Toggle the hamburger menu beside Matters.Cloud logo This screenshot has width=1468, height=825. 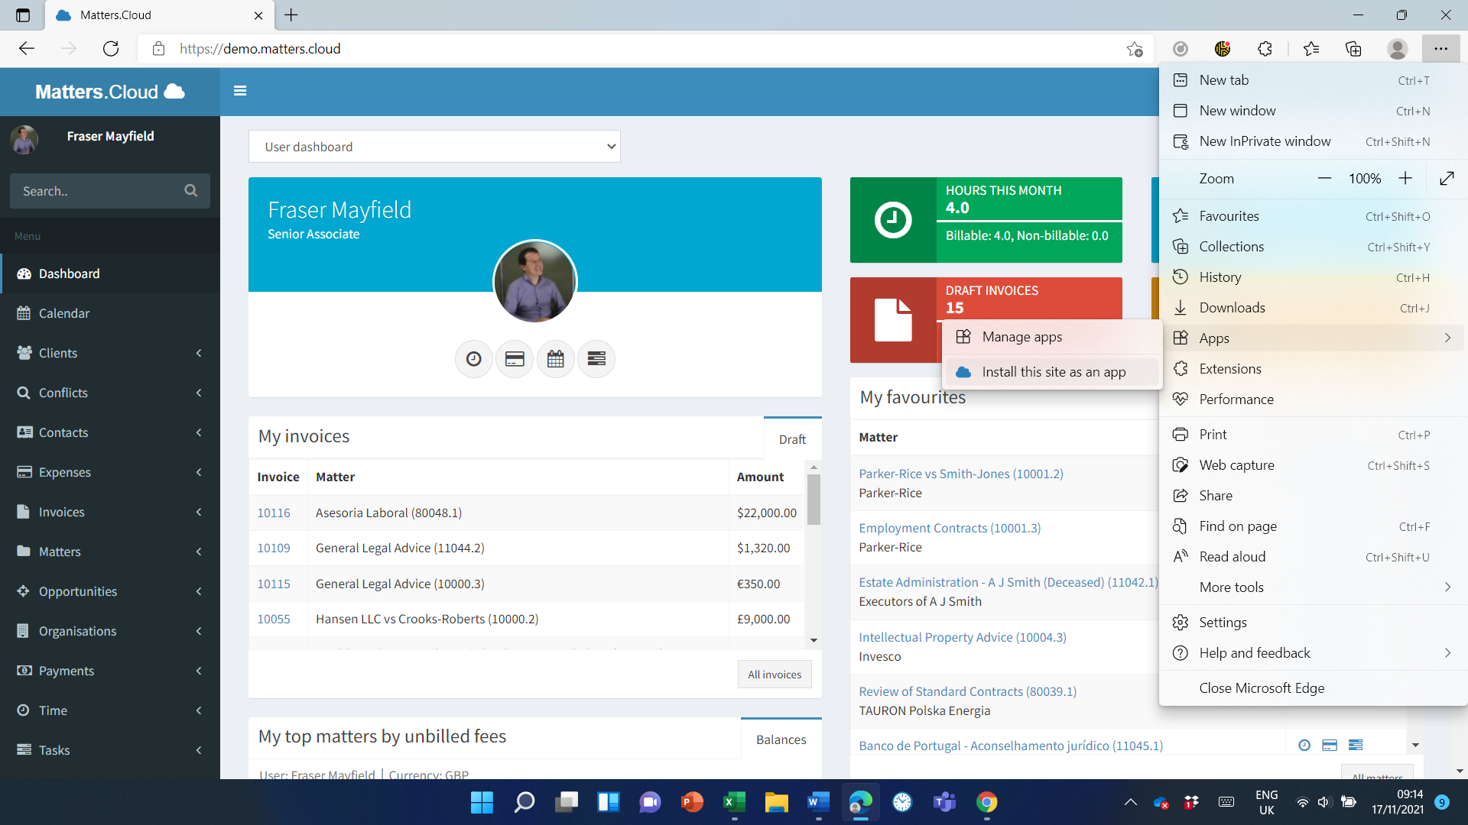(240, 91)
